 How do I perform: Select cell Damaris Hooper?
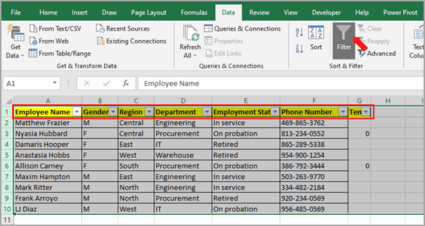tap(48, 144)
